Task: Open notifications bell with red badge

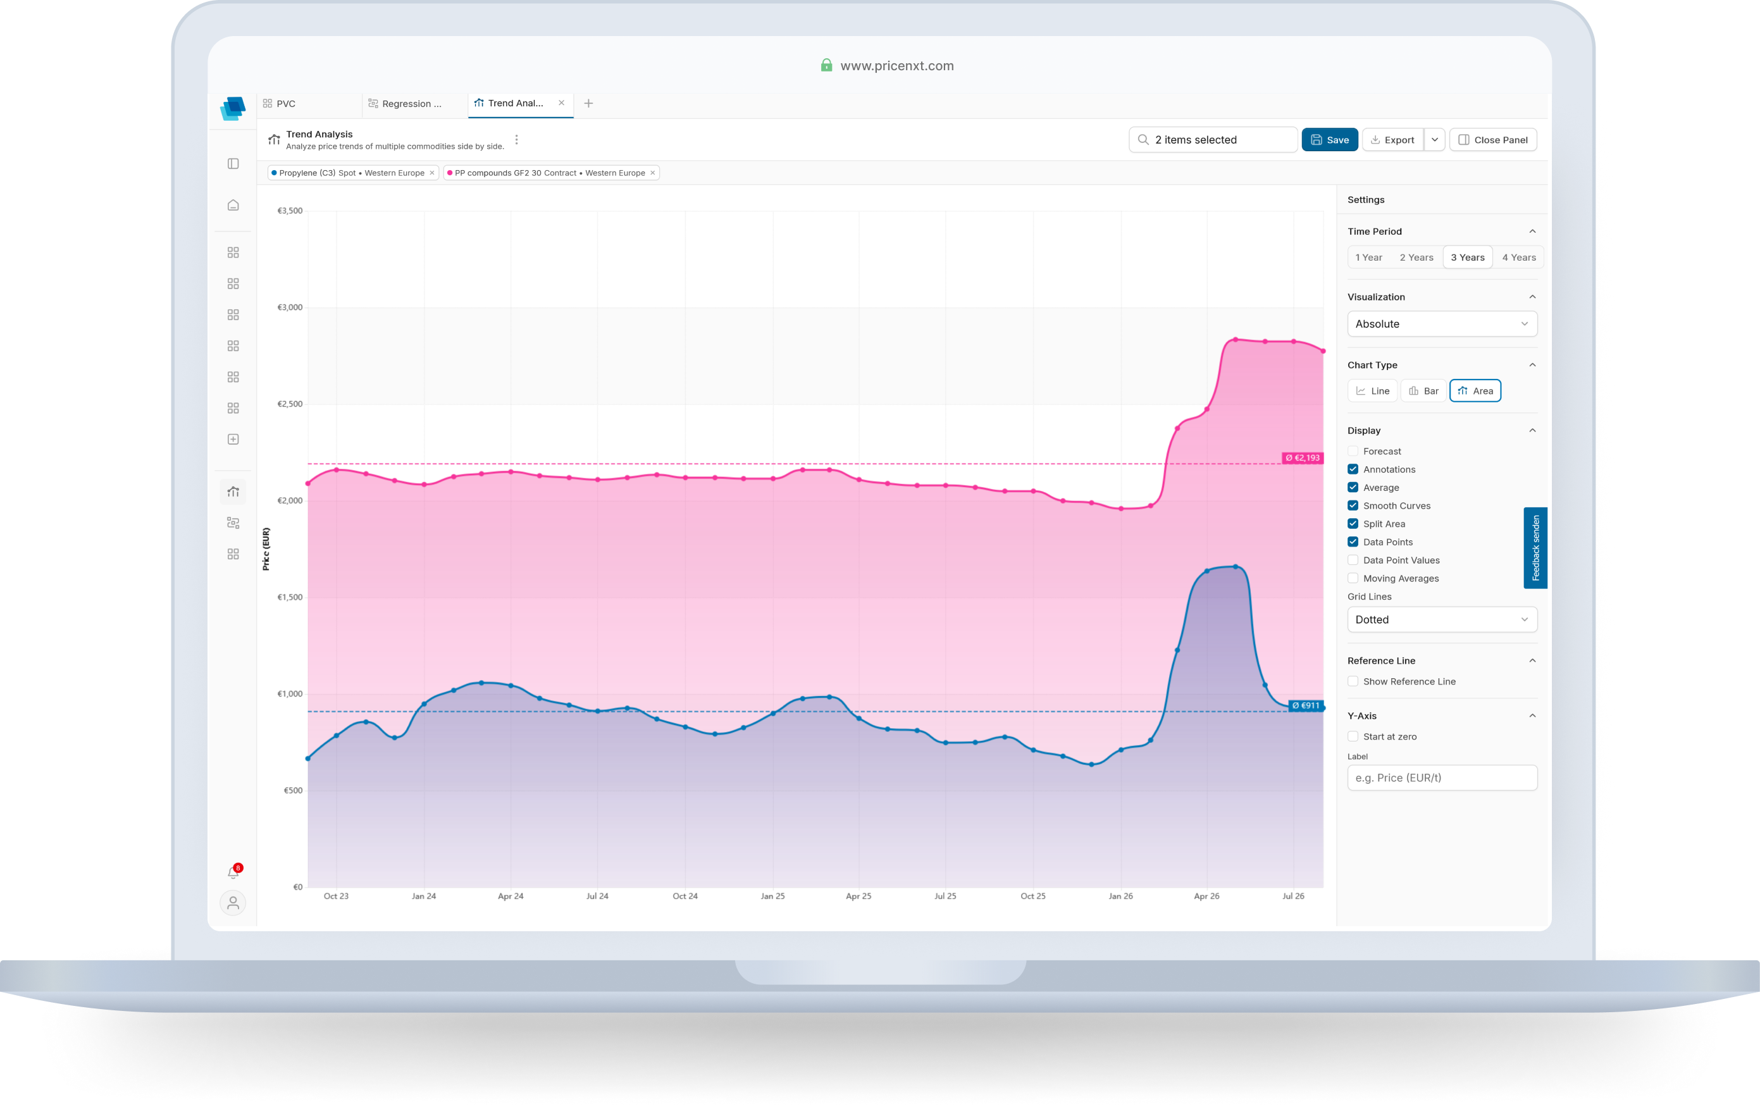Action: [x=233, y=872]
